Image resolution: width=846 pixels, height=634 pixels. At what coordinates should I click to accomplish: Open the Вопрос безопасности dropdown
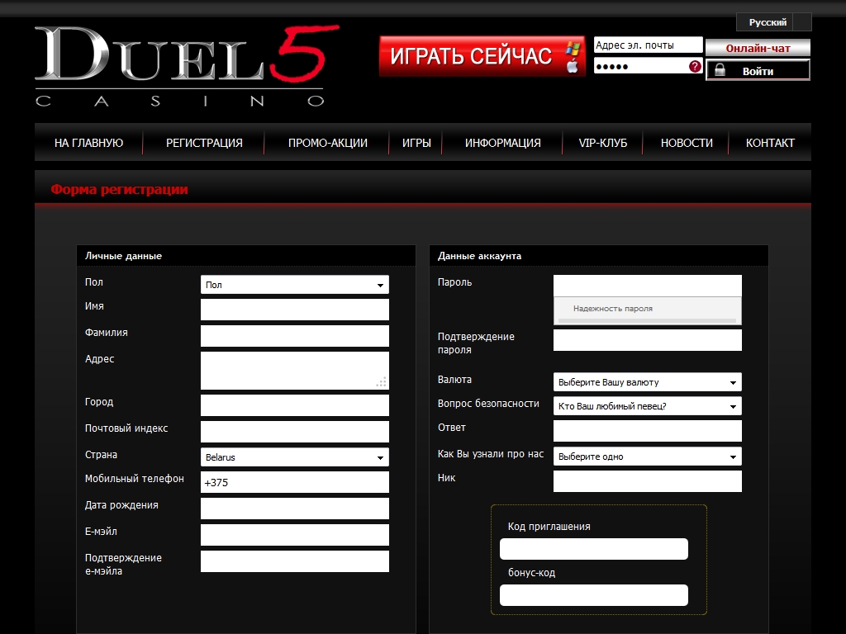coord(648,406)
